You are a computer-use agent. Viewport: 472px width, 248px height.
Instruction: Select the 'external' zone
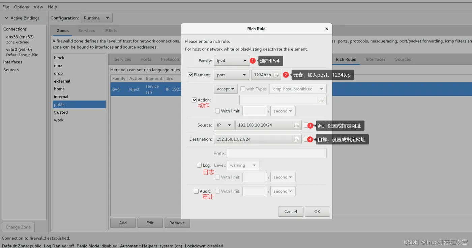pyautogui.click(x=79, y=81)
